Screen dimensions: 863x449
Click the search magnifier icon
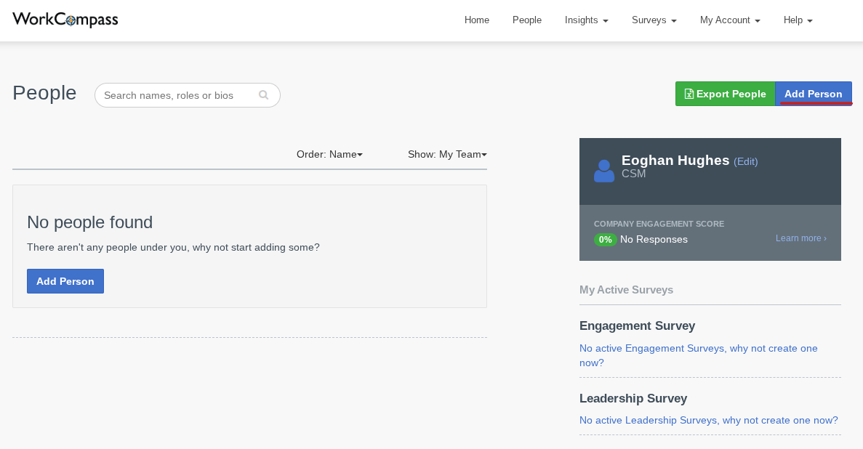point(263,95)
